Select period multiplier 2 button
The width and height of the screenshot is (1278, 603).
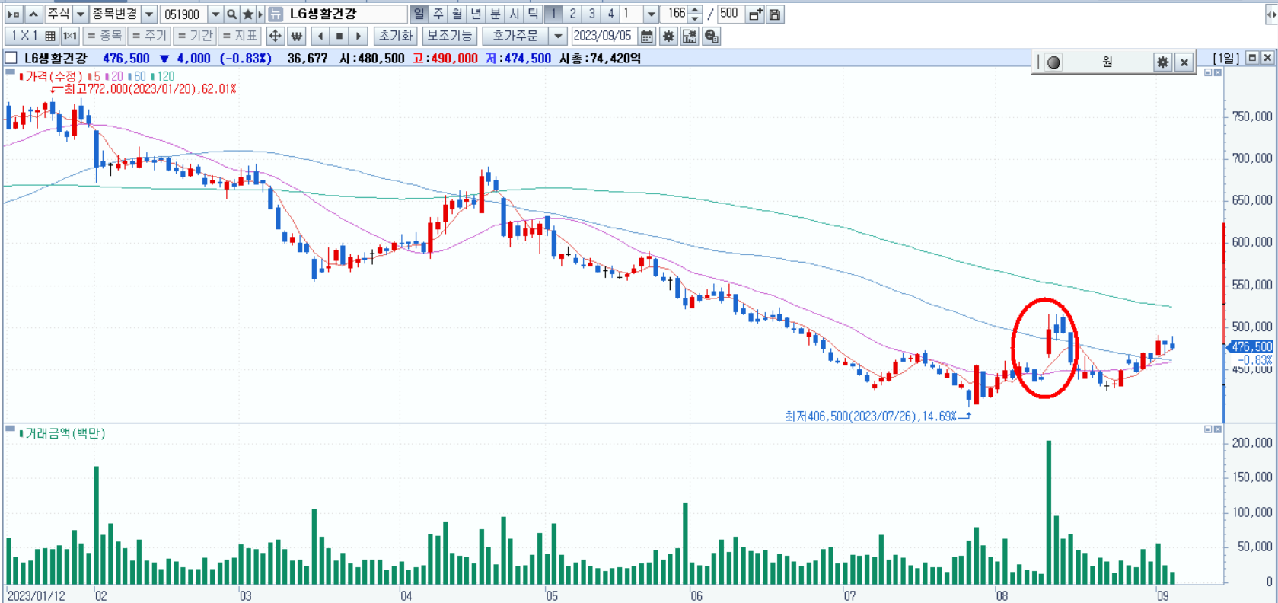pos(572,14)
